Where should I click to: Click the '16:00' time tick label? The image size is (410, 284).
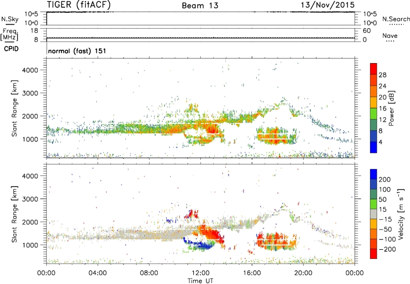[252, 273]
